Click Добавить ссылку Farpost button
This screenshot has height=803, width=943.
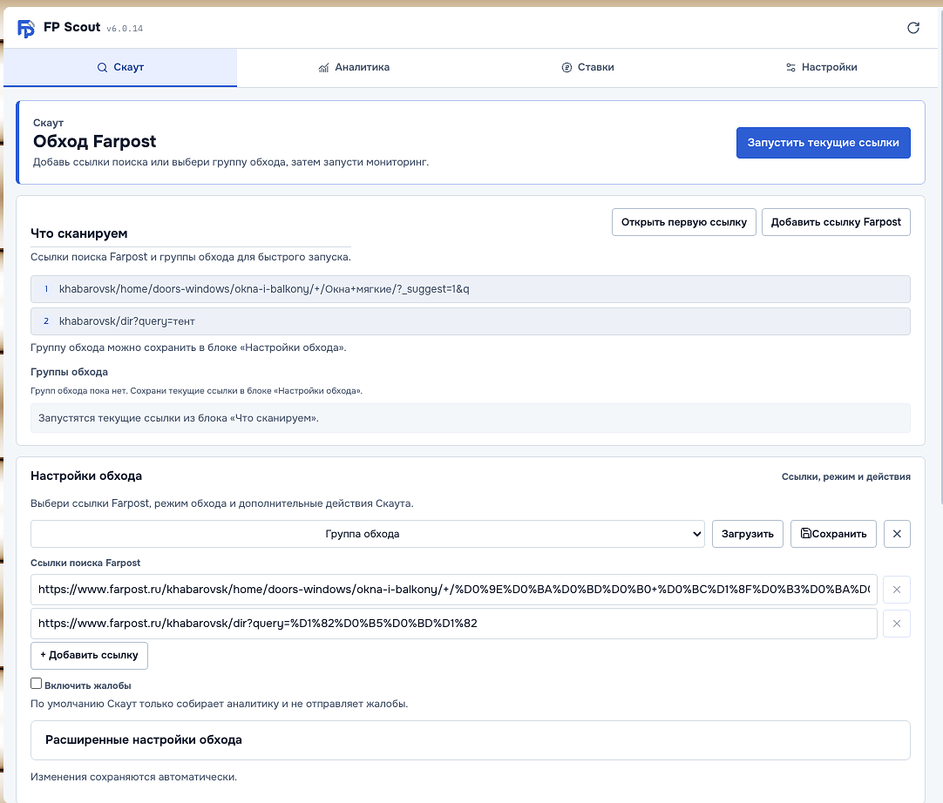[836, 222]
